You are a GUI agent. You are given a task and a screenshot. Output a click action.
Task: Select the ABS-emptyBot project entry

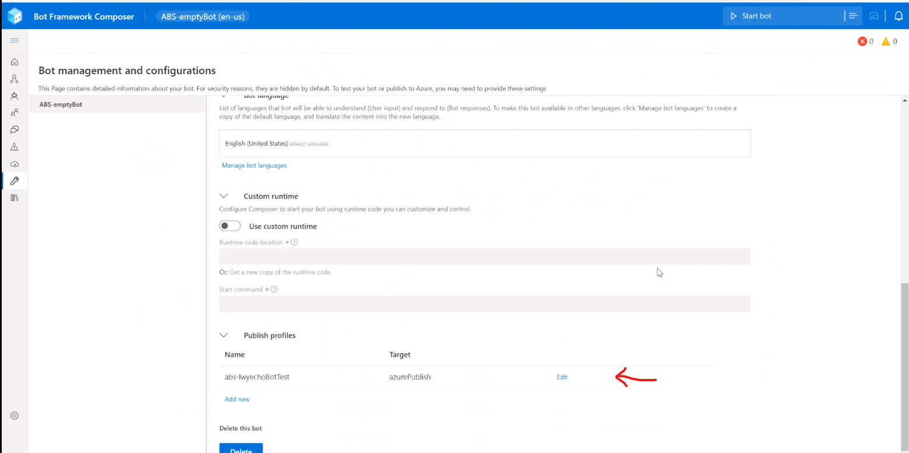coord(61,104)
